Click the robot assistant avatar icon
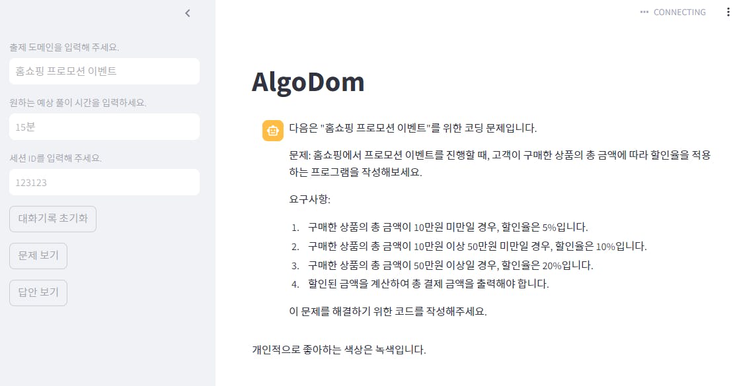The image size is (737, 386). click(273, 131)
